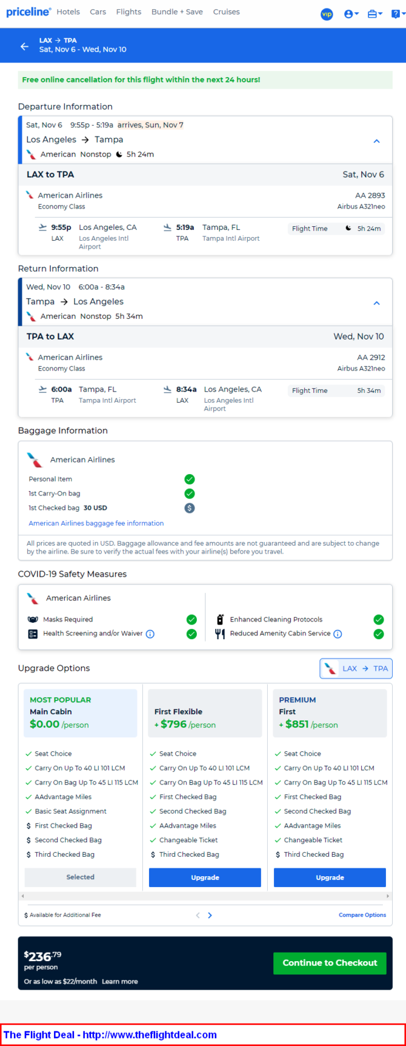Click the priceline logo
Image resolution: width=406 pixels, height=1046 pixels.
click(x=28, y=12)
